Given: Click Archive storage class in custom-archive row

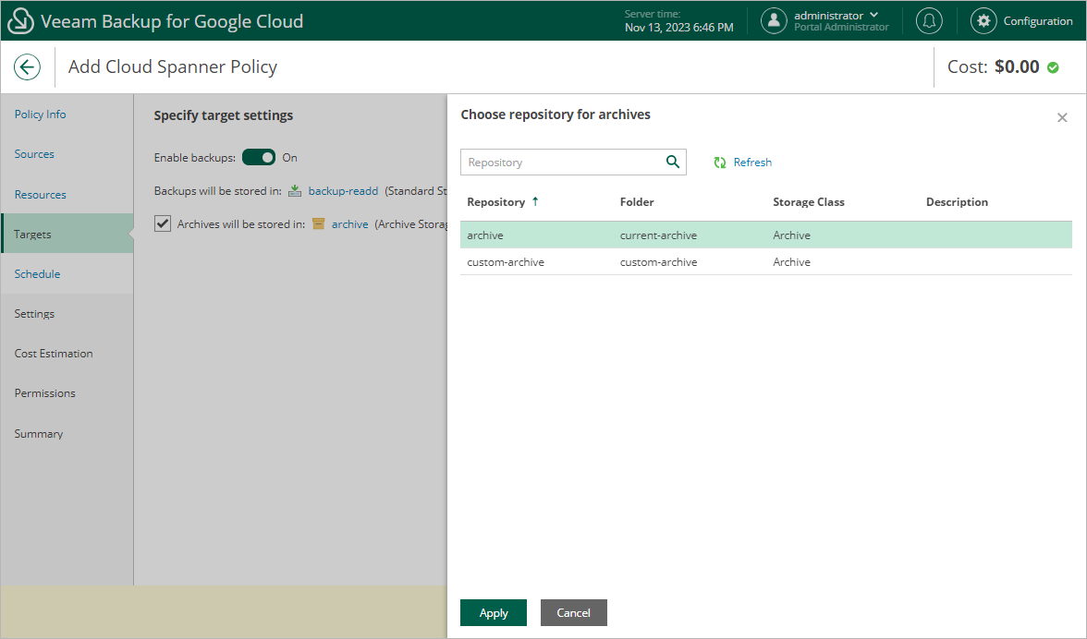Looking at the screenshot, I should 791,261.
